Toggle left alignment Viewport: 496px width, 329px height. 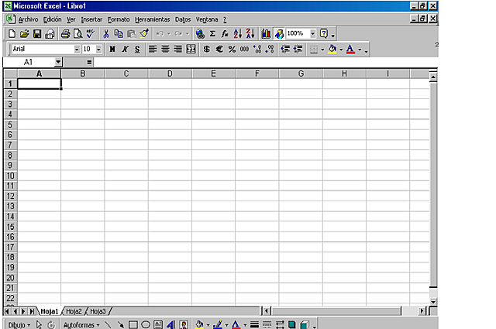(153, 49)
